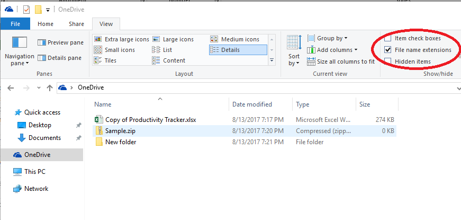
Task: Open the Sort by dropdown
Action: coord(294,50)
